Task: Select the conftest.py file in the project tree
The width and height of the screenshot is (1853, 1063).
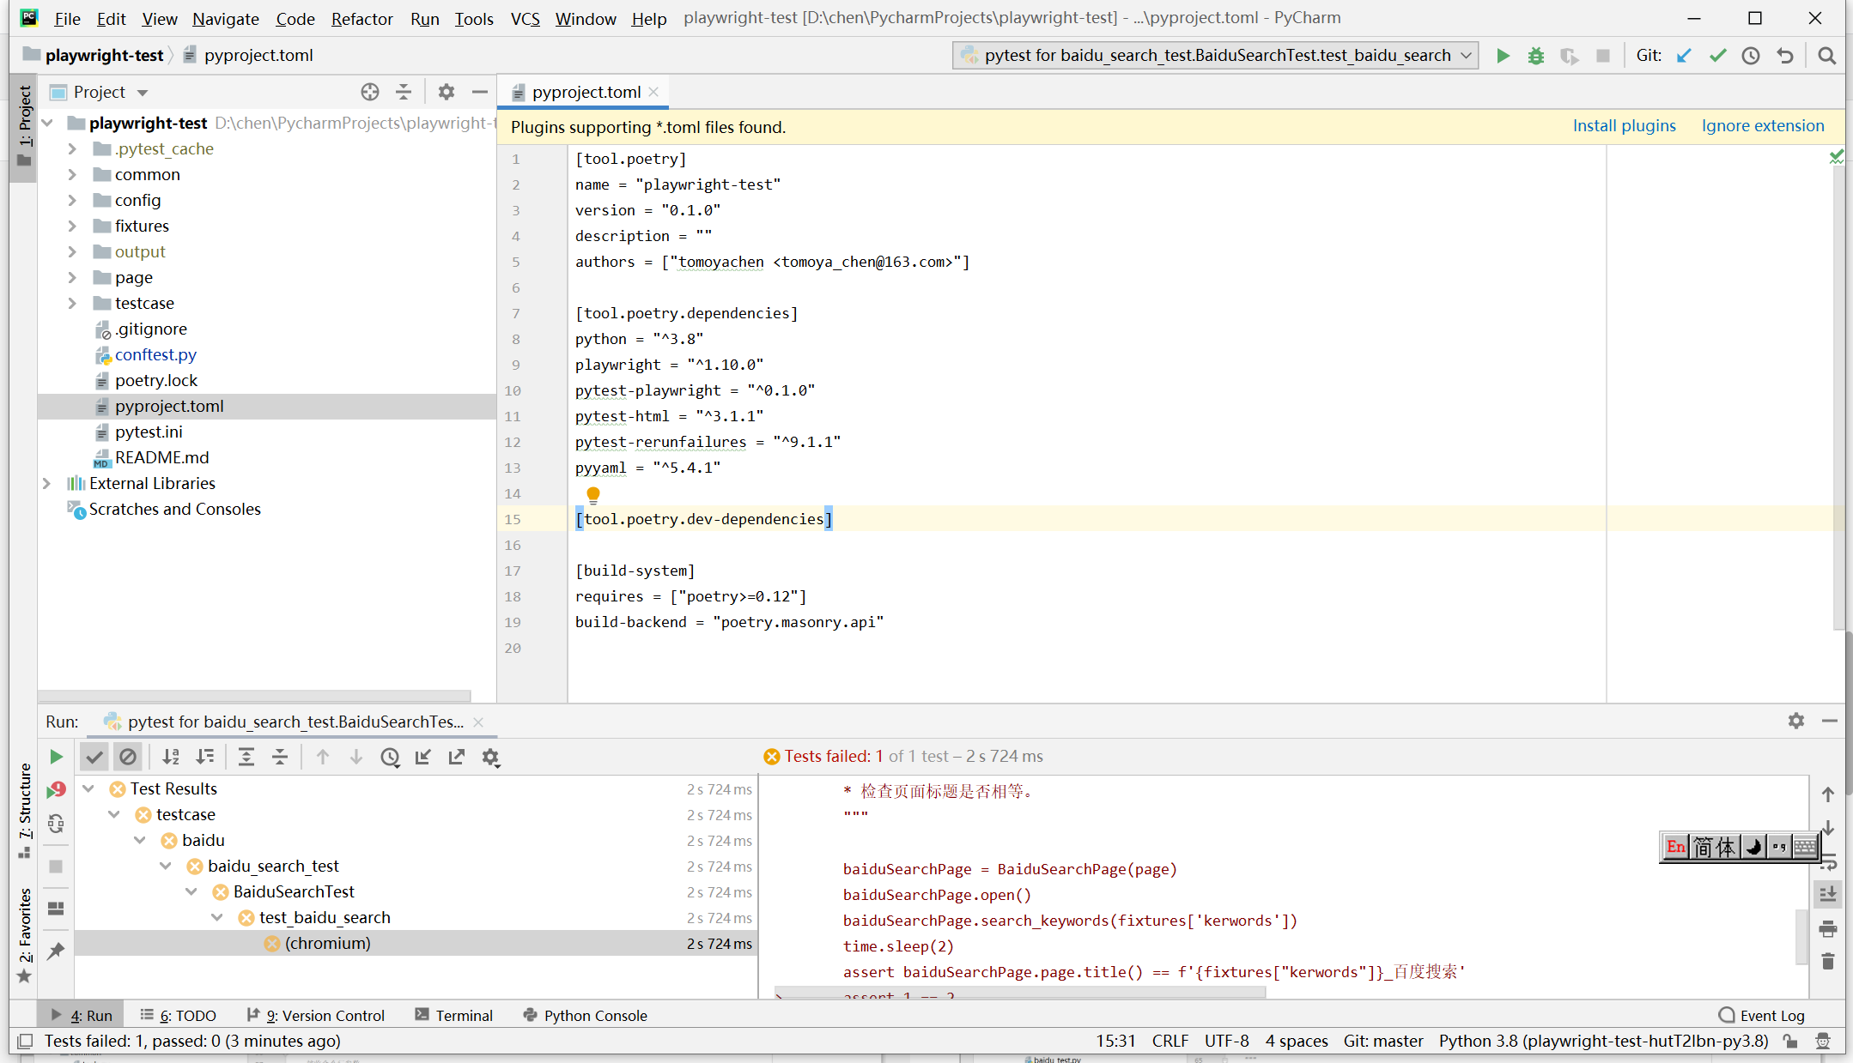Action: click(156, 354)
